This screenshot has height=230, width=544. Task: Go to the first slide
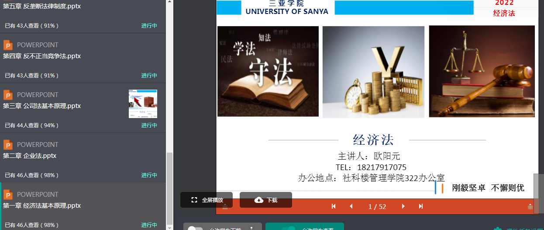coord(334,206)
